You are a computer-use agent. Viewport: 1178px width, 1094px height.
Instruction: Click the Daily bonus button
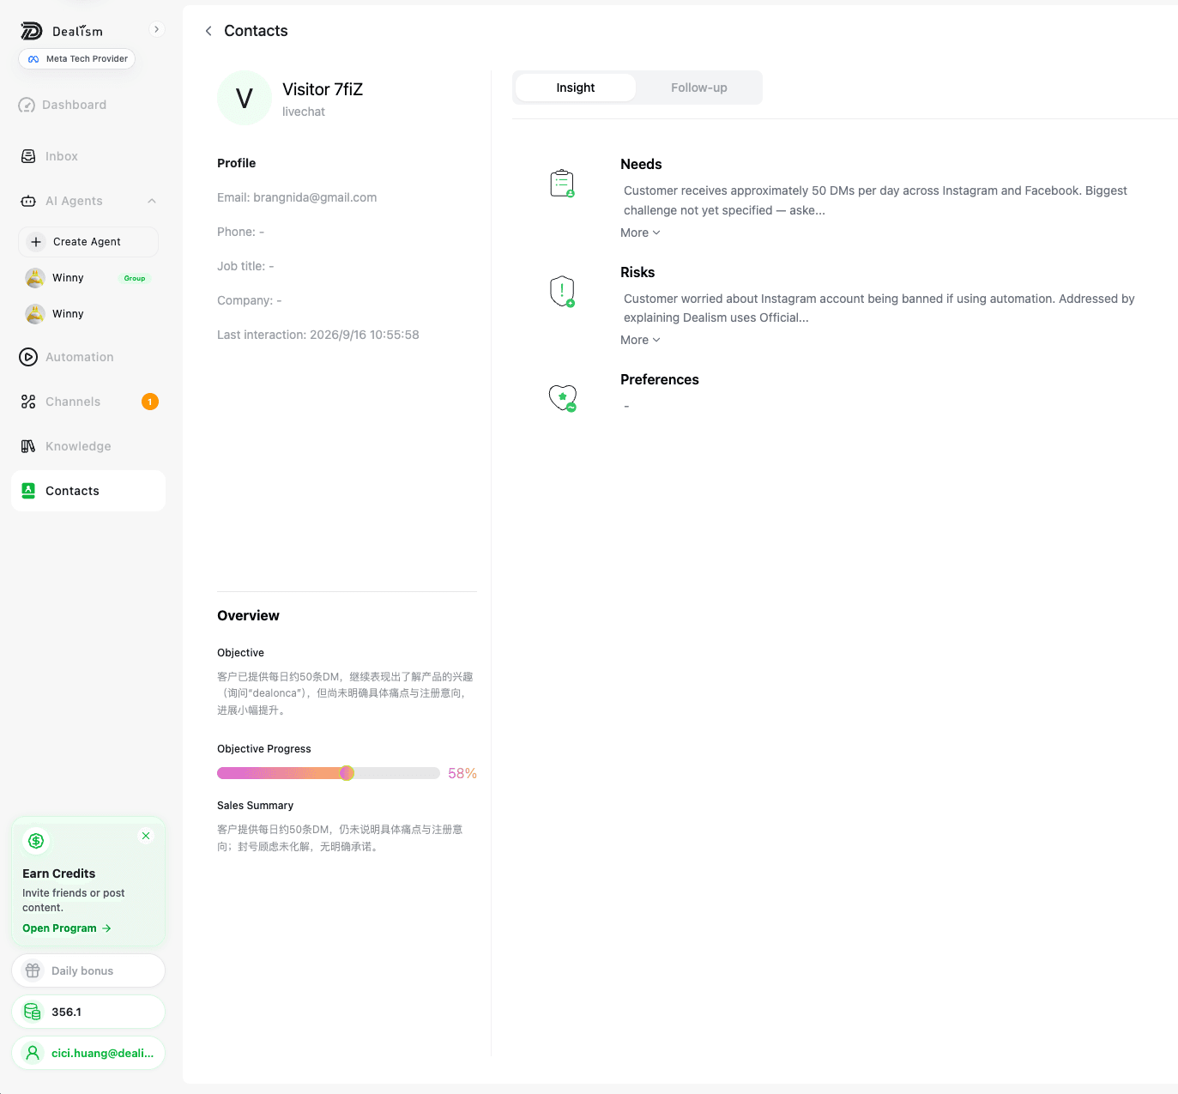click(88, 970)
